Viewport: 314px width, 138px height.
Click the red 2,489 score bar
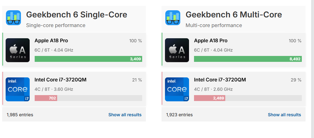(210, 98)
